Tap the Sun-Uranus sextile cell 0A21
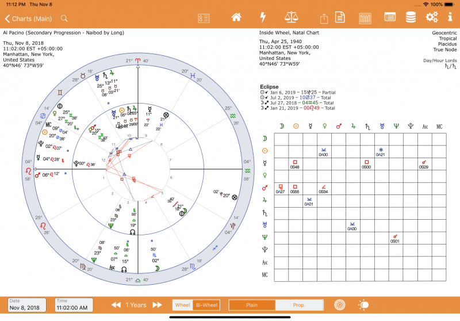The image size is (460, 321). [x=381, y=152]
